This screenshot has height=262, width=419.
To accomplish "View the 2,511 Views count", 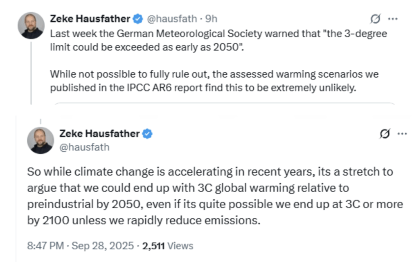I will click(x=167, y=246).
